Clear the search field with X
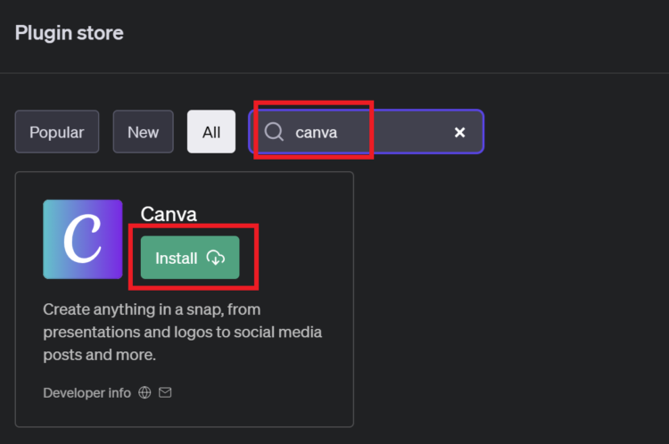Image resolution: width=669 pixels, height=444 pixels. pos(459,132)
